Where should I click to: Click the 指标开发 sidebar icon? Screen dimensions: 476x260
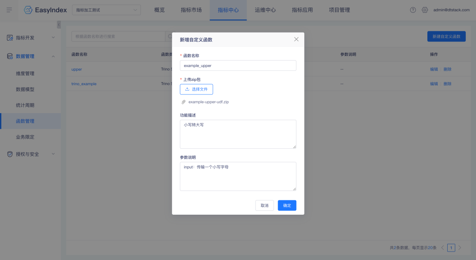(x=10, y=38)
